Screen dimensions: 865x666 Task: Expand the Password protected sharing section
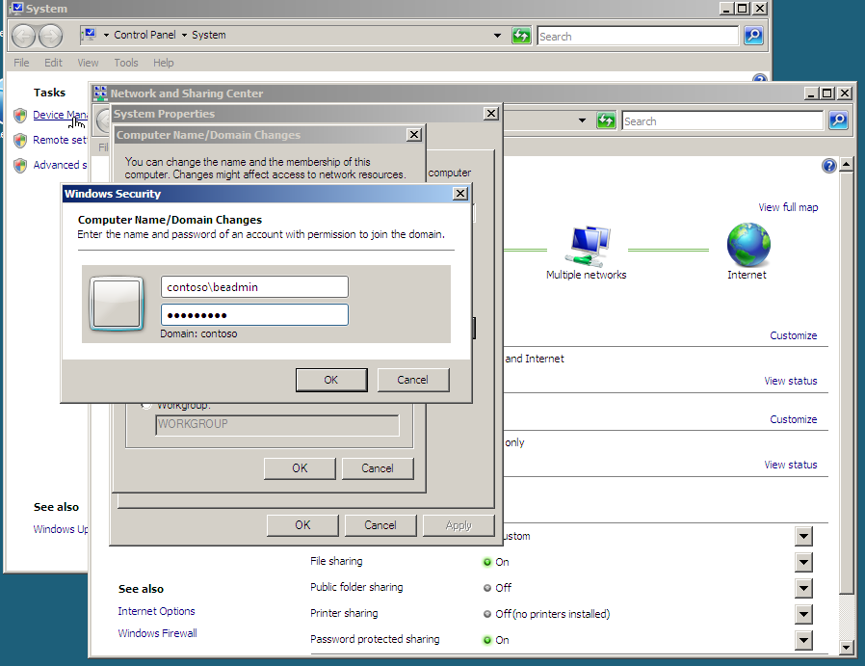click(803, 640)
